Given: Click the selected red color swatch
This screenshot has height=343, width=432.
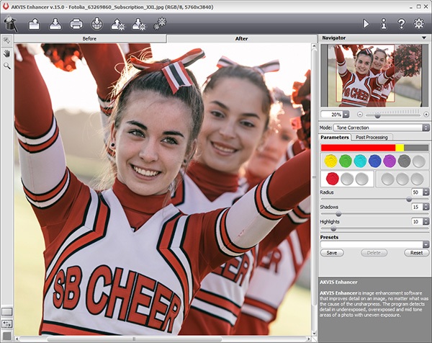Looking at the screenshot, I should (x=332, y=179).
